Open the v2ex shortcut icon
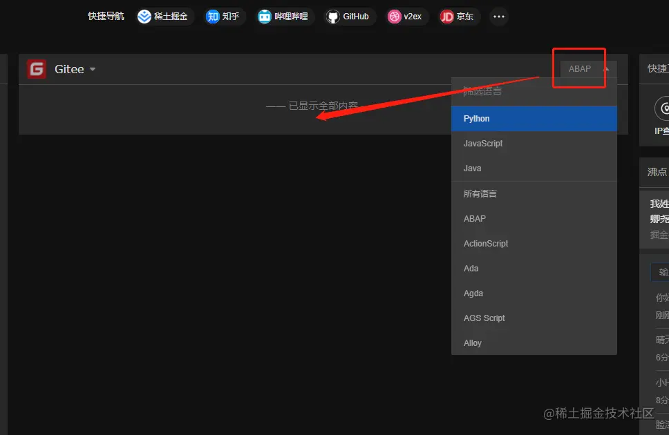 [394, 17]
